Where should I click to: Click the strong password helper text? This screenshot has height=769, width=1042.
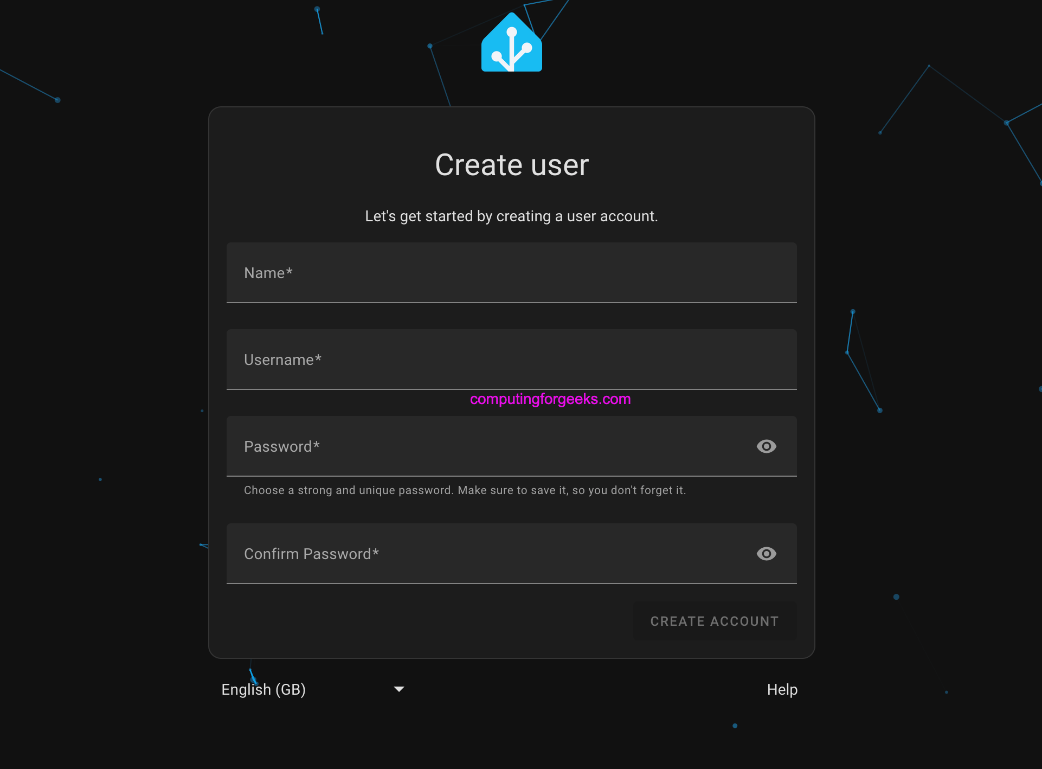pos(465,490)
